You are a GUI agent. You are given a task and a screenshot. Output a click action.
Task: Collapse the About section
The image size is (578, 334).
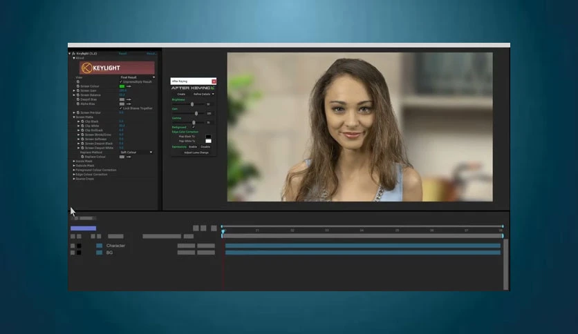point(74,58)
